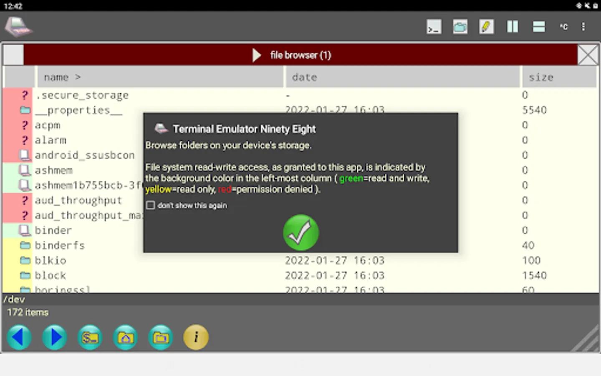This screenshot has width=601, height=376.
Task: Go back with the left arrow button
Action: click(19, 337)
